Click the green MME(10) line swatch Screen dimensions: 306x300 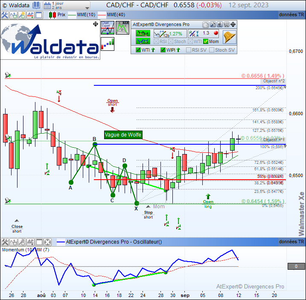click(x=72, y=15)
